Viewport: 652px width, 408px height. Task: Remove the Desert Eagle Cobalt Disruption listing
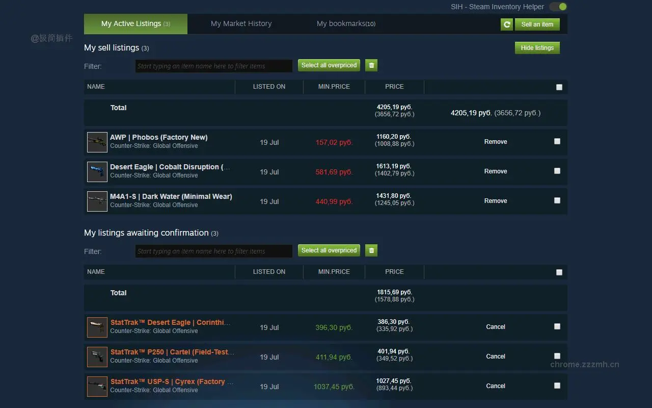pos(495,171)
